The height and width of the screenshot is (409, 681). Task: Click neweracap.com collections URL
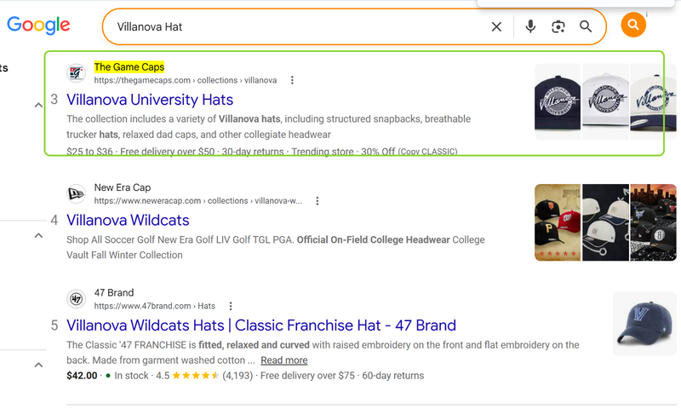pyautogui.click(x=198, y=201)
